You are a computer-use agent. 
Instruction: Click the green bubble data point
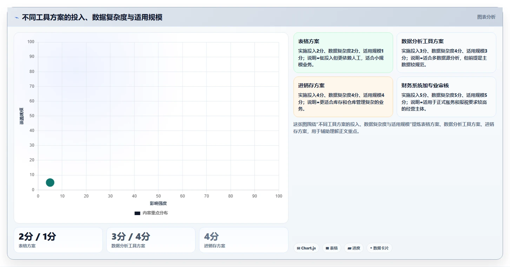(x=50, y=182)
